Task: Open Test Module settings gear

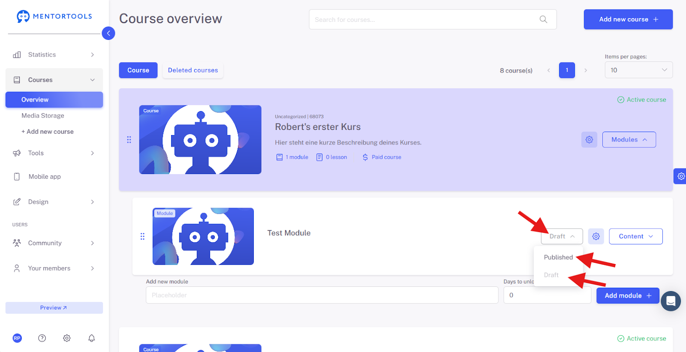Action: [596, 236]
